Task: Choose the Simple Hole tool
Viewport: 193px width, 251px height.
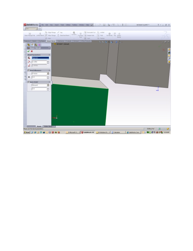Action: pos(89,35)
